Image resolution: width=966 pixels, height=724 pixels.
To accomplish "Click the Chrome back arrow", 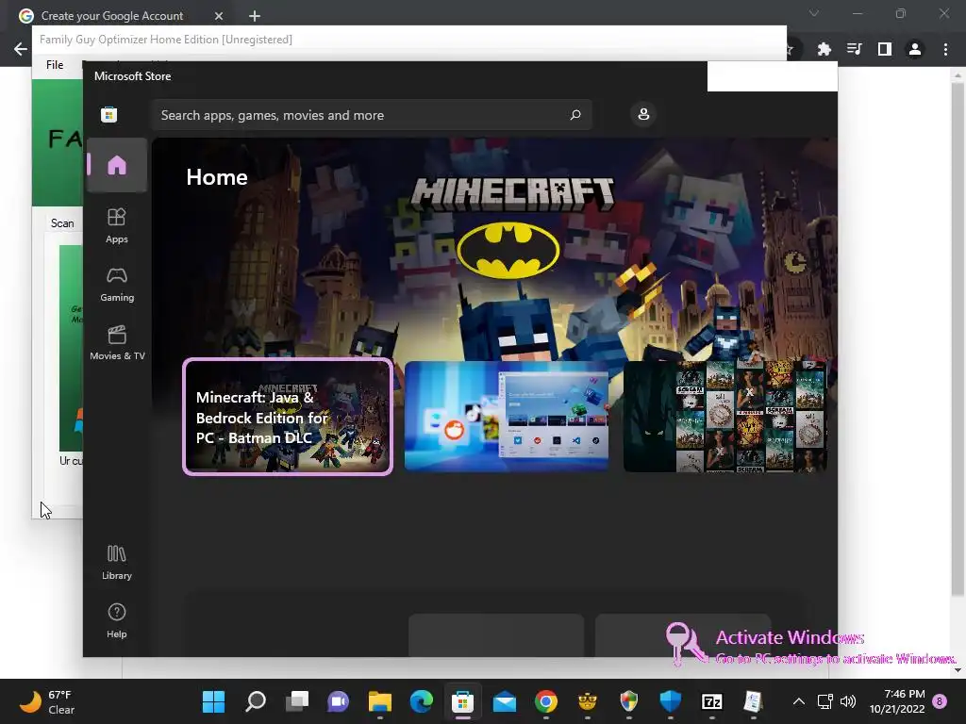I will tap(21, 49).
